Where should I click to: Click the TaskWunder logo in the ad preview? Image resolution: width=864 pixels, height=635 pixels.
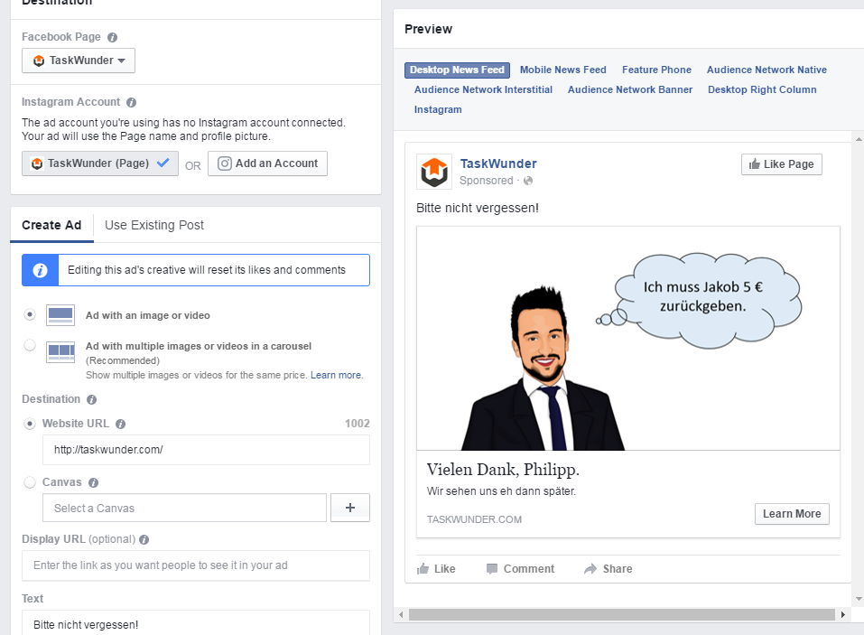[434, 172]
